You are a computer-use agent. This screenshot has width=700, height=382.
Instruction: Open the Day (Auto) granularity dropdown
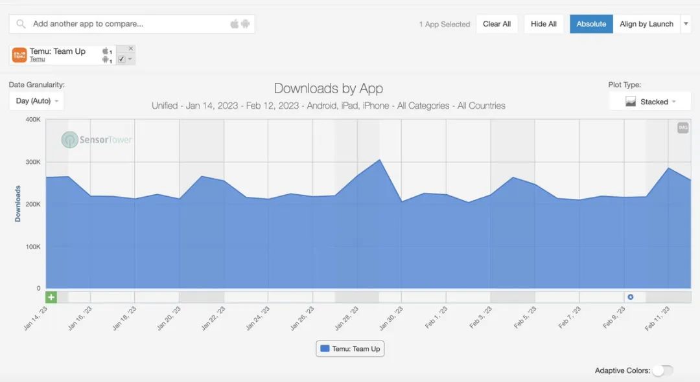point(36,101)
